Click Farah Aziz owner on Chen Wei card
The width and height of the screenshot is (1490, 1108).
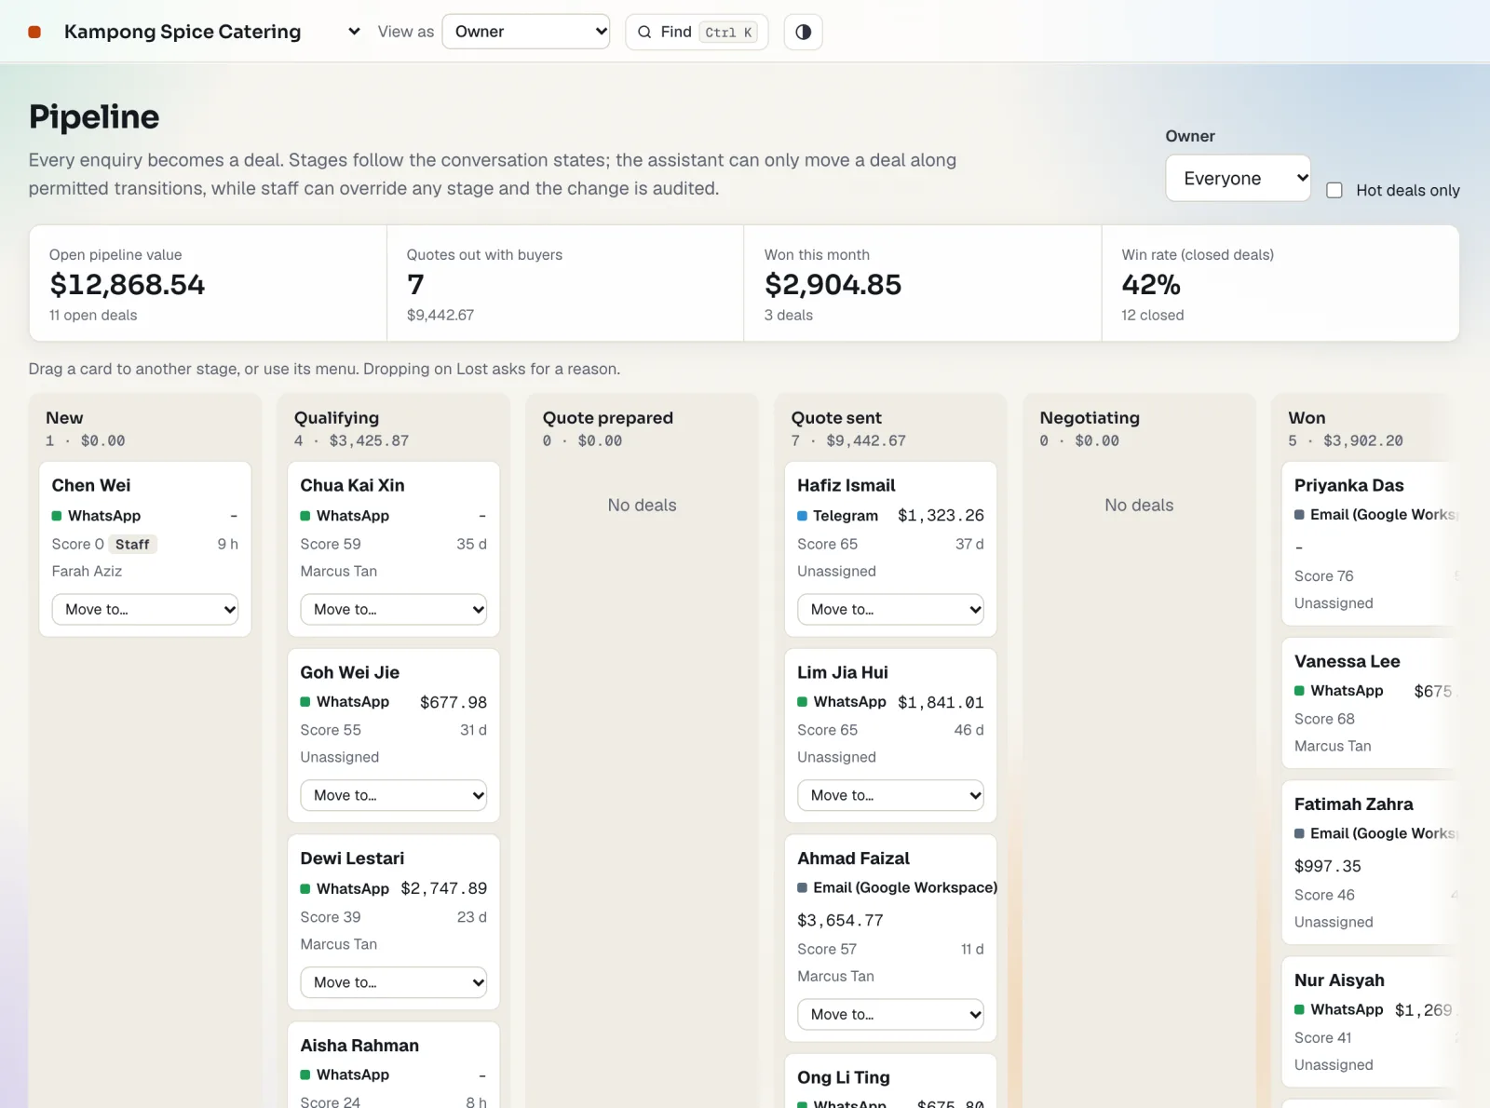coord(87,571)
